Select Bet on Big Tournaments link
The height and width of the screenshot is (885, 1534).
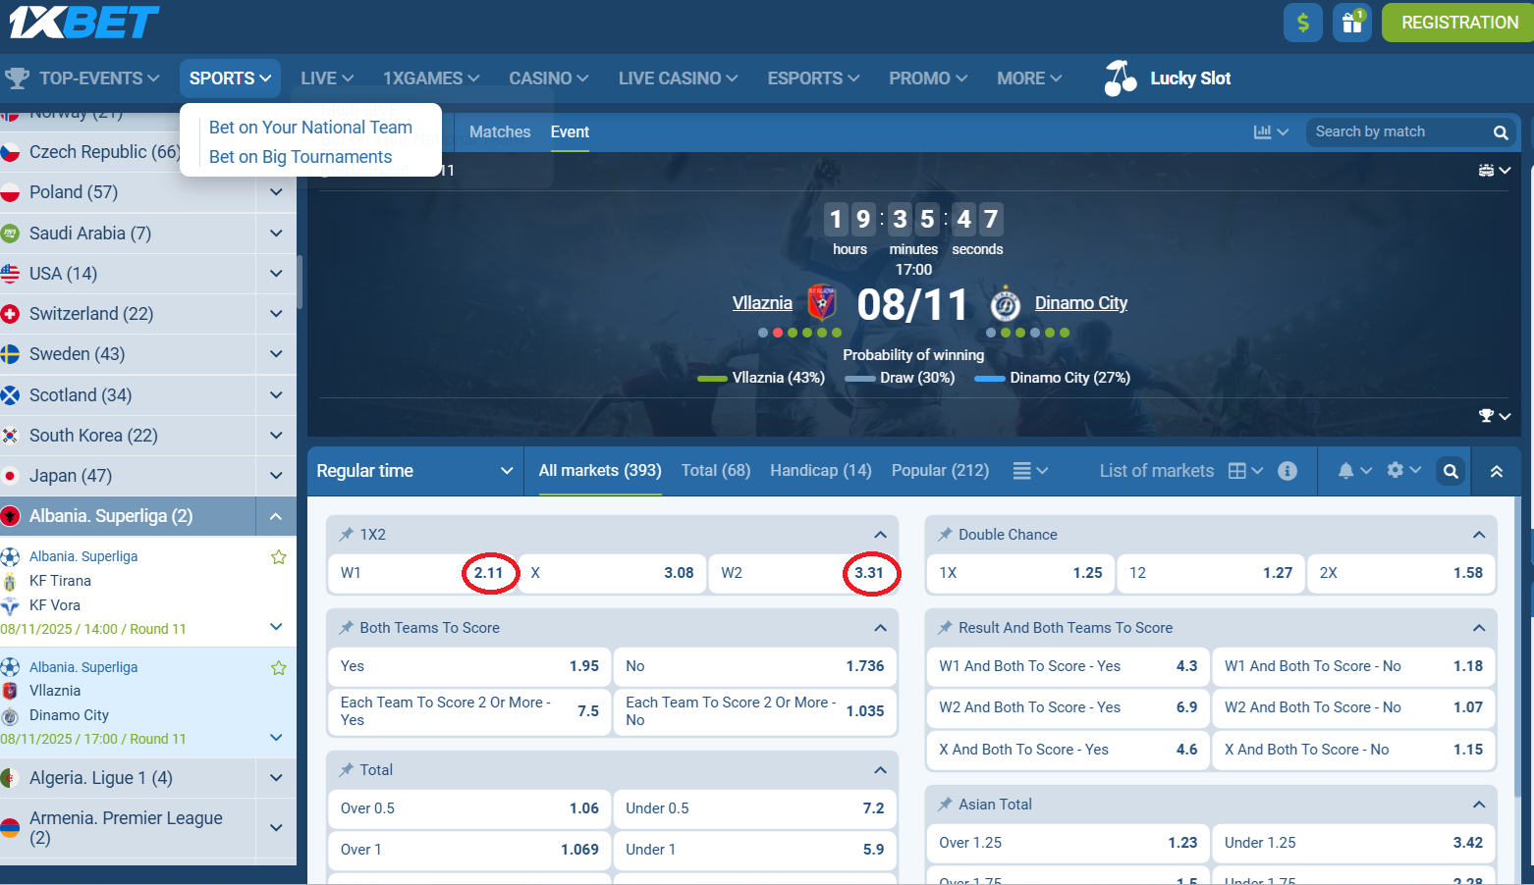(301, 157)
